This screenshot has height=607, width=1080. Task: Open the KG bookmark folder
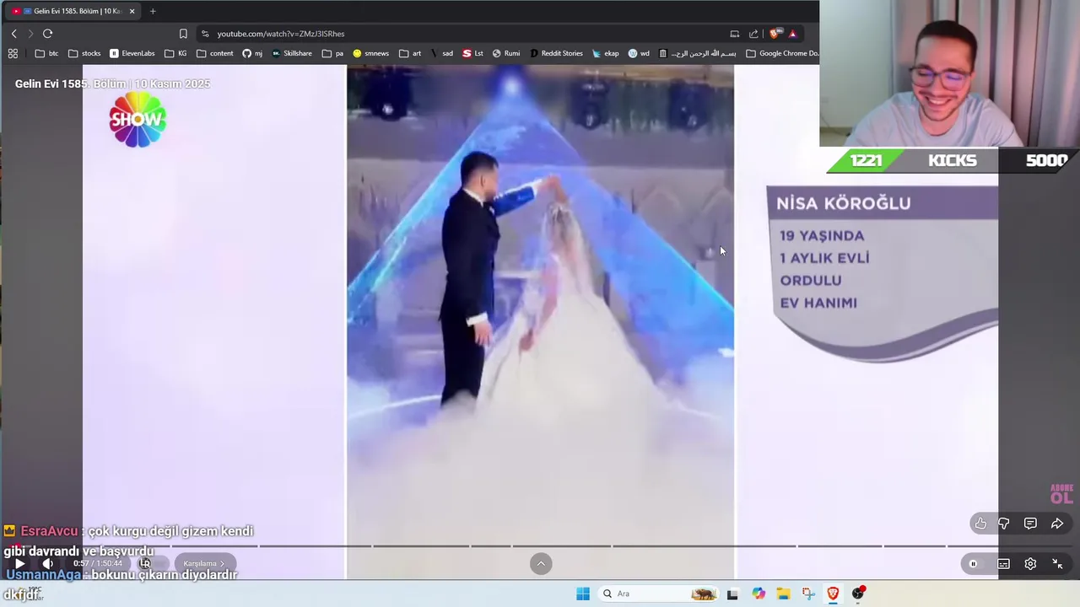point(176,53)
